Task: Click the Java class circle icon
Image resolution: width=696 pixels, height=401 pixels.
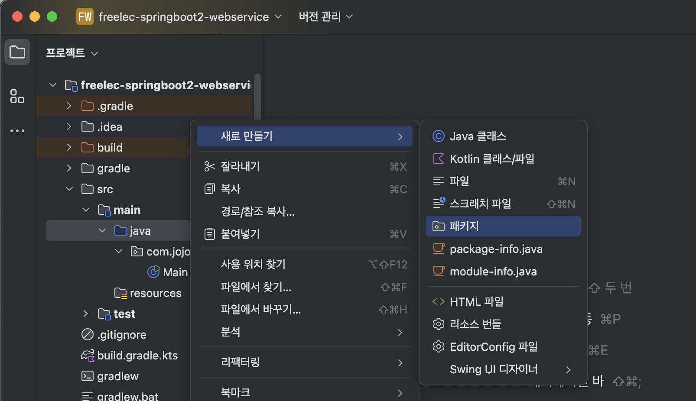Action: point(439,136)
